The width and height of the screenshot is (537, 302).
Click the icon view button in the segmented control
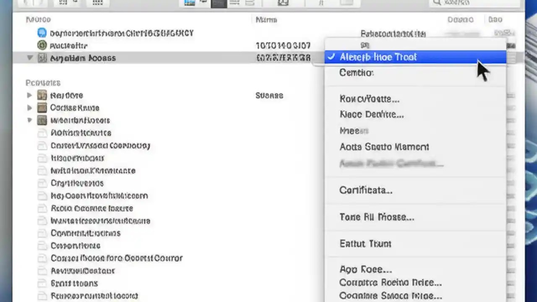click(x=189, y=3)
